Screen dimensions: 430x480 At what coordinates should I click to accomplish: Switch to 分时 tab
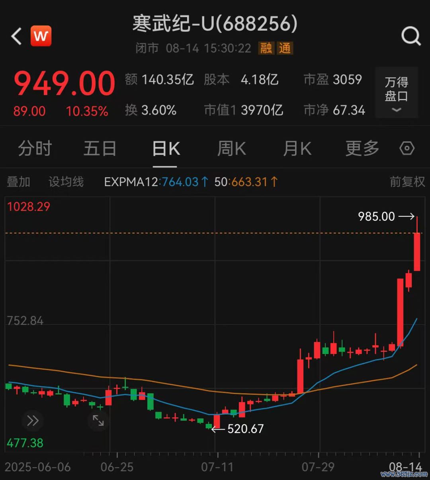tap(35, 148)
